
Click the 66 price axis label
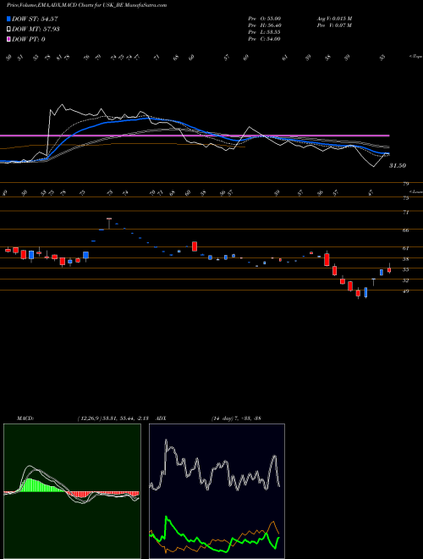tap(405, 230)
